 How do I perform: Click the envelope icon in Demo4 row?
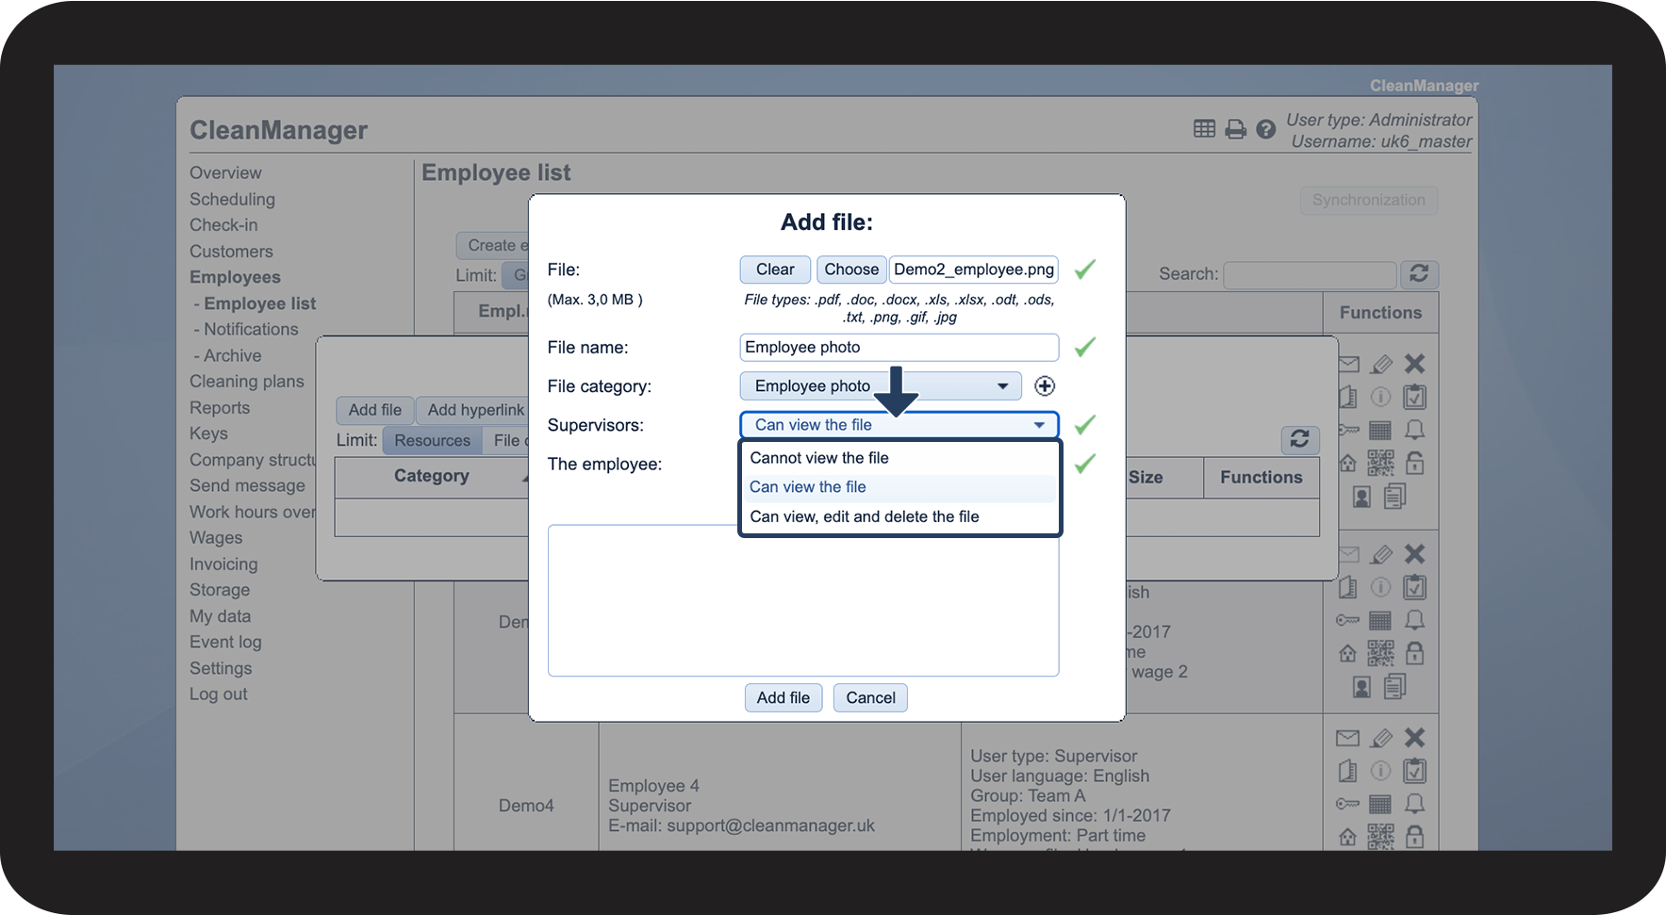(1348, 738)
